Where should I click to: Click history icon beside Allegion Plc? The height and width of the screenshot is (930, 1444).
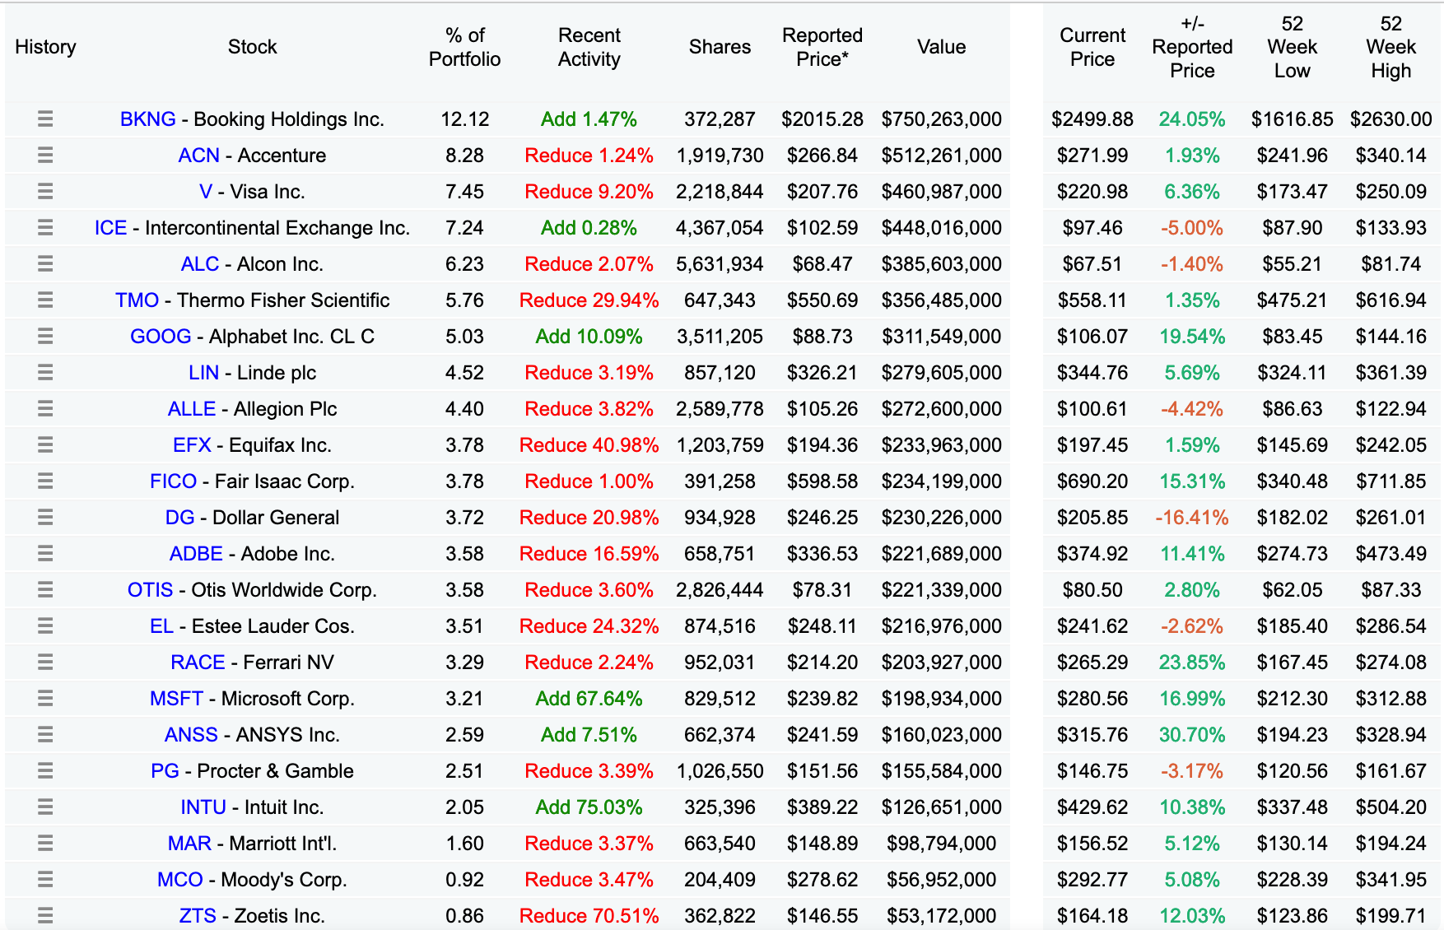coord(45,409)
